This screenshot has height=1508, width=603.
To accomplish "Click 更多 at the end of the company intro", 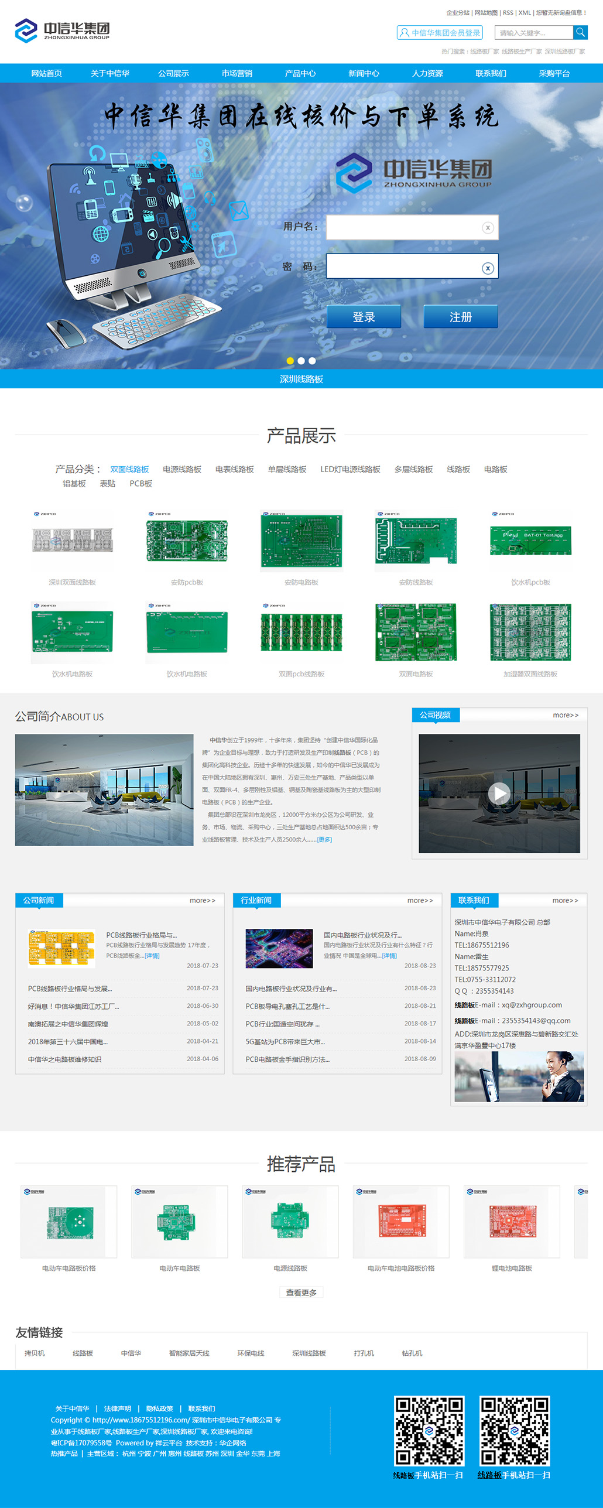I will tap(324, 839).
